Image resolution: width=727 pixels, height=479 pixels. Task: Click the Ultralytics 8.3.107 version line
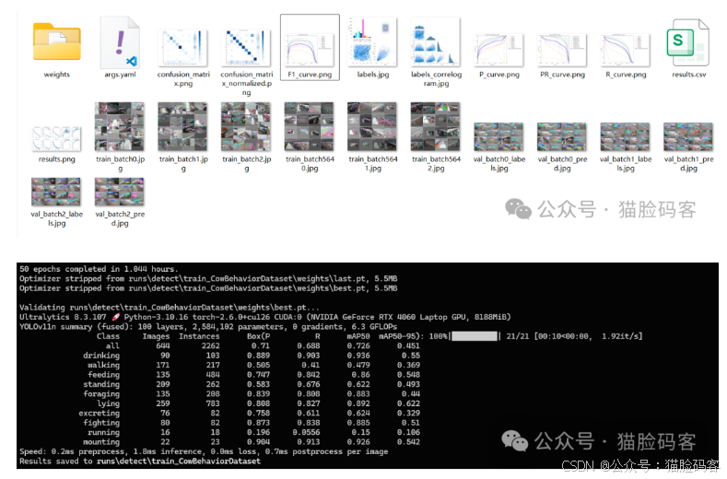pyautogui.click(x=264, y=317)
